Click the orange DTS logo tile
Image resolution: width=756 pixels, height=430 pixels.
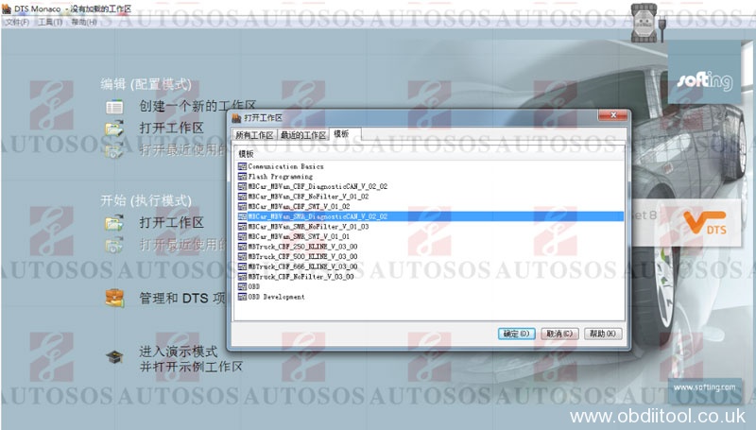click(x=703, y=223)
